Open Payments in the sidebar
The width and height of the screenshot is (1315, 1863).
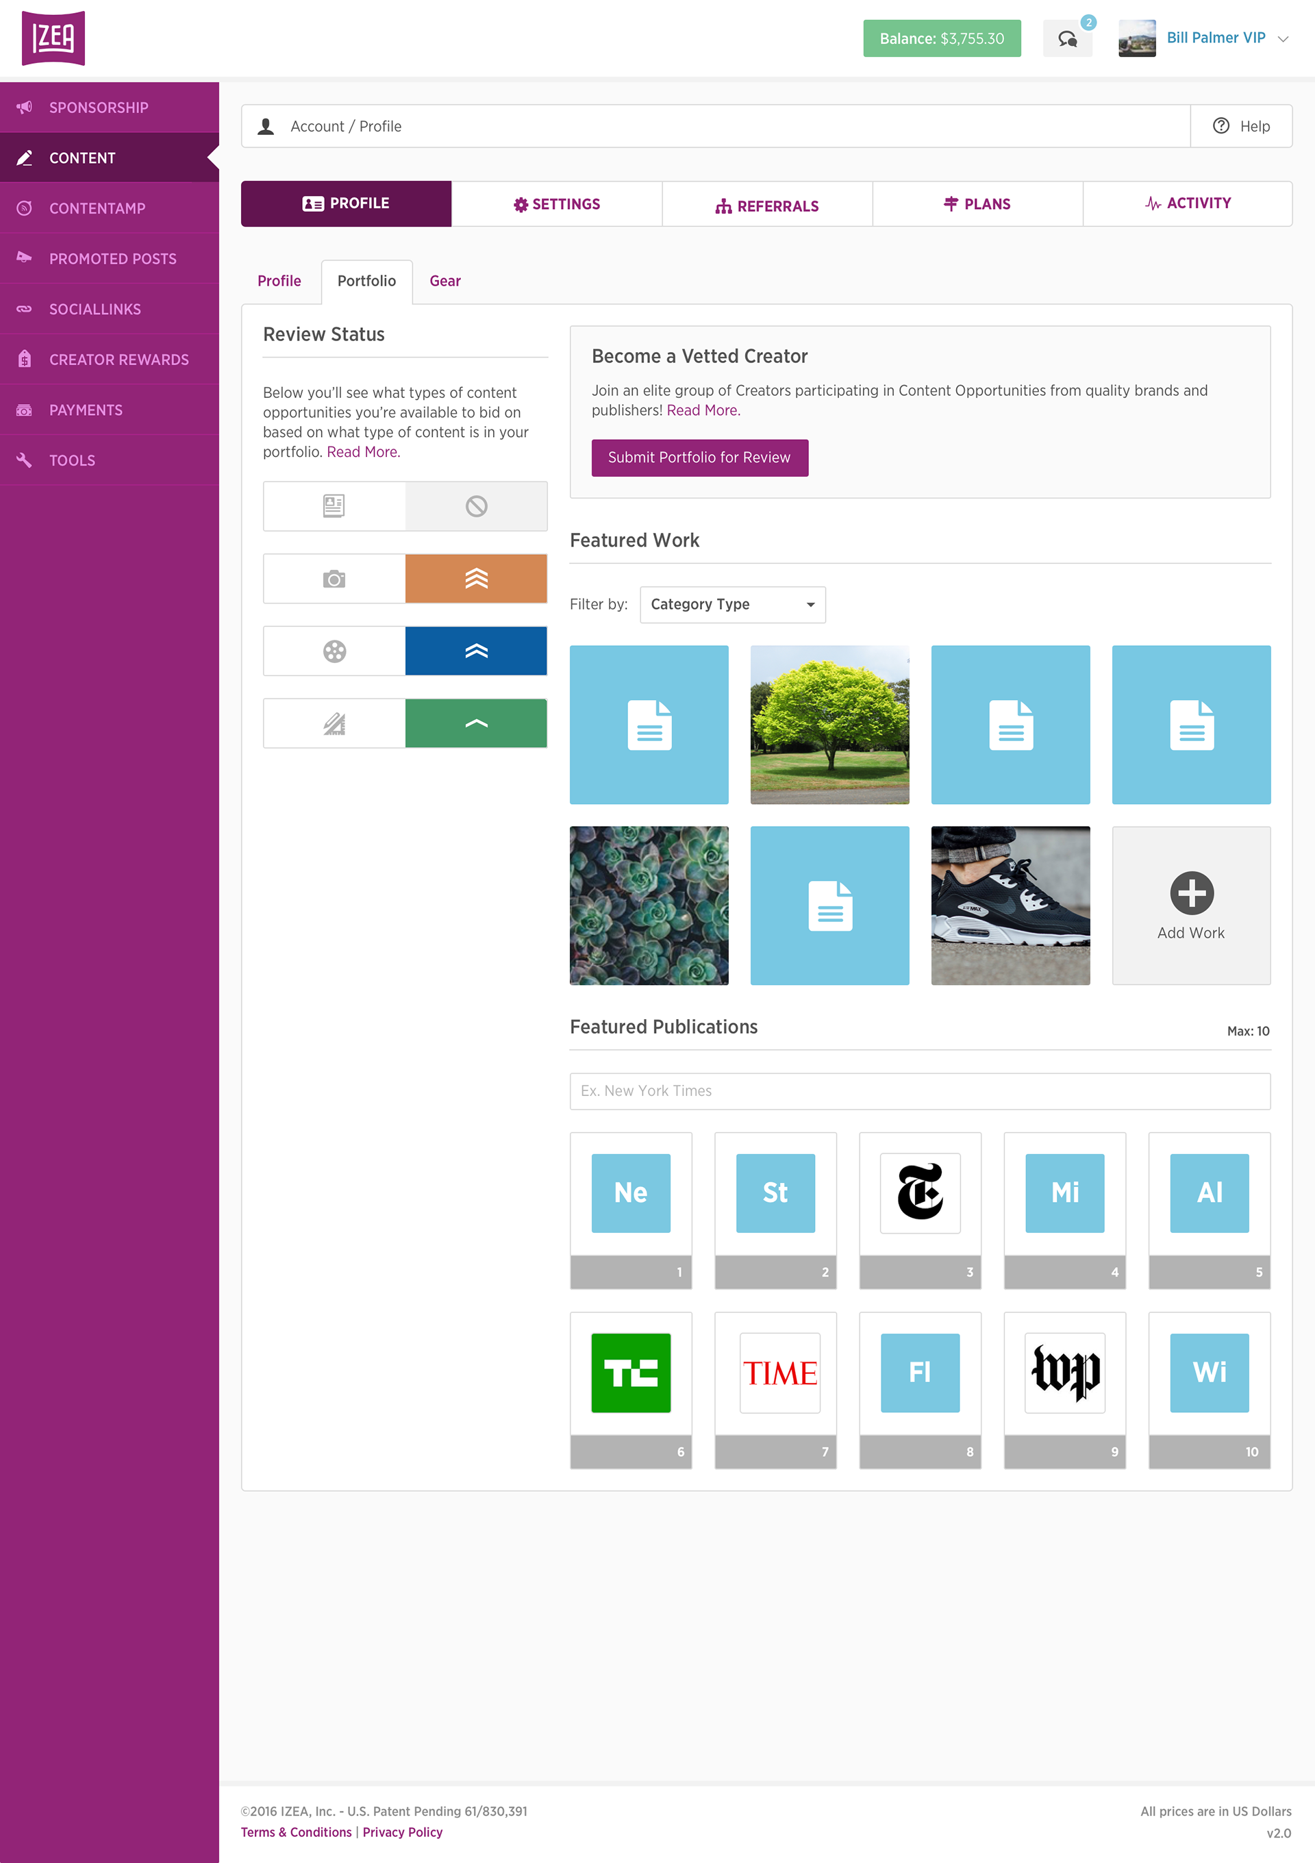pyautogui.click(x=110, y=409)
